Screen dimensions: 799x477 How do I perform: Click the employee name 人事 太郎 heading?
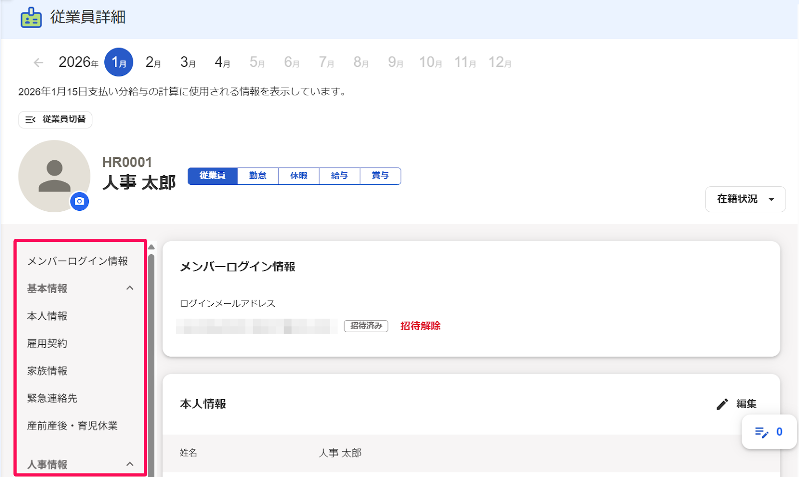click(x=139, y=183)
